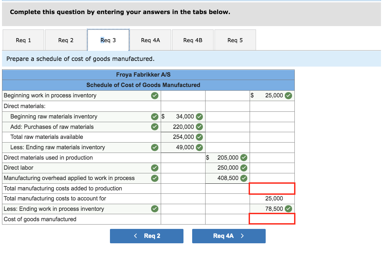
Task: Select the 250,000 direct labor value
Action: (x=228, y=168)
